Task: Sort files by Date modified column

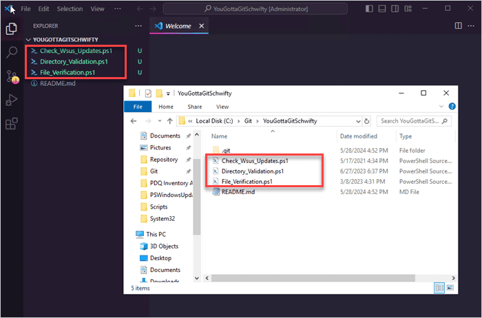Action: [x=359, y=136]
